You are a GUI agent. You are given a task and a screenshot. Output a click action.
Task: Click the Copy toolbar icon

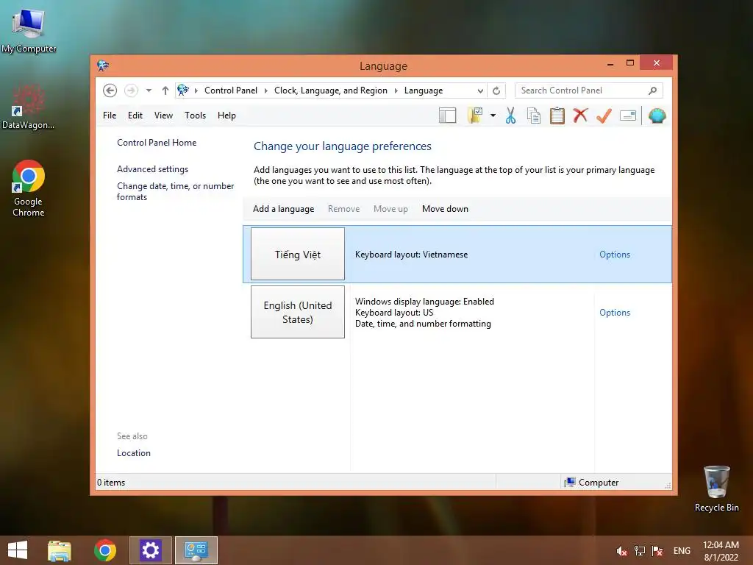coord(534,116)
